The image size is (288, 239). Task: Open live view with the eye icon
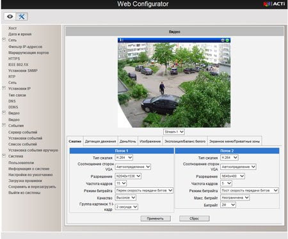coord(10,17)
